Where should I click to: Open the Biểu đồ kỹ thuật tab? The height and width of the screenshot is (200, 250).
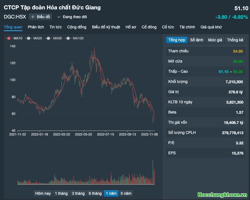[106, 27]
